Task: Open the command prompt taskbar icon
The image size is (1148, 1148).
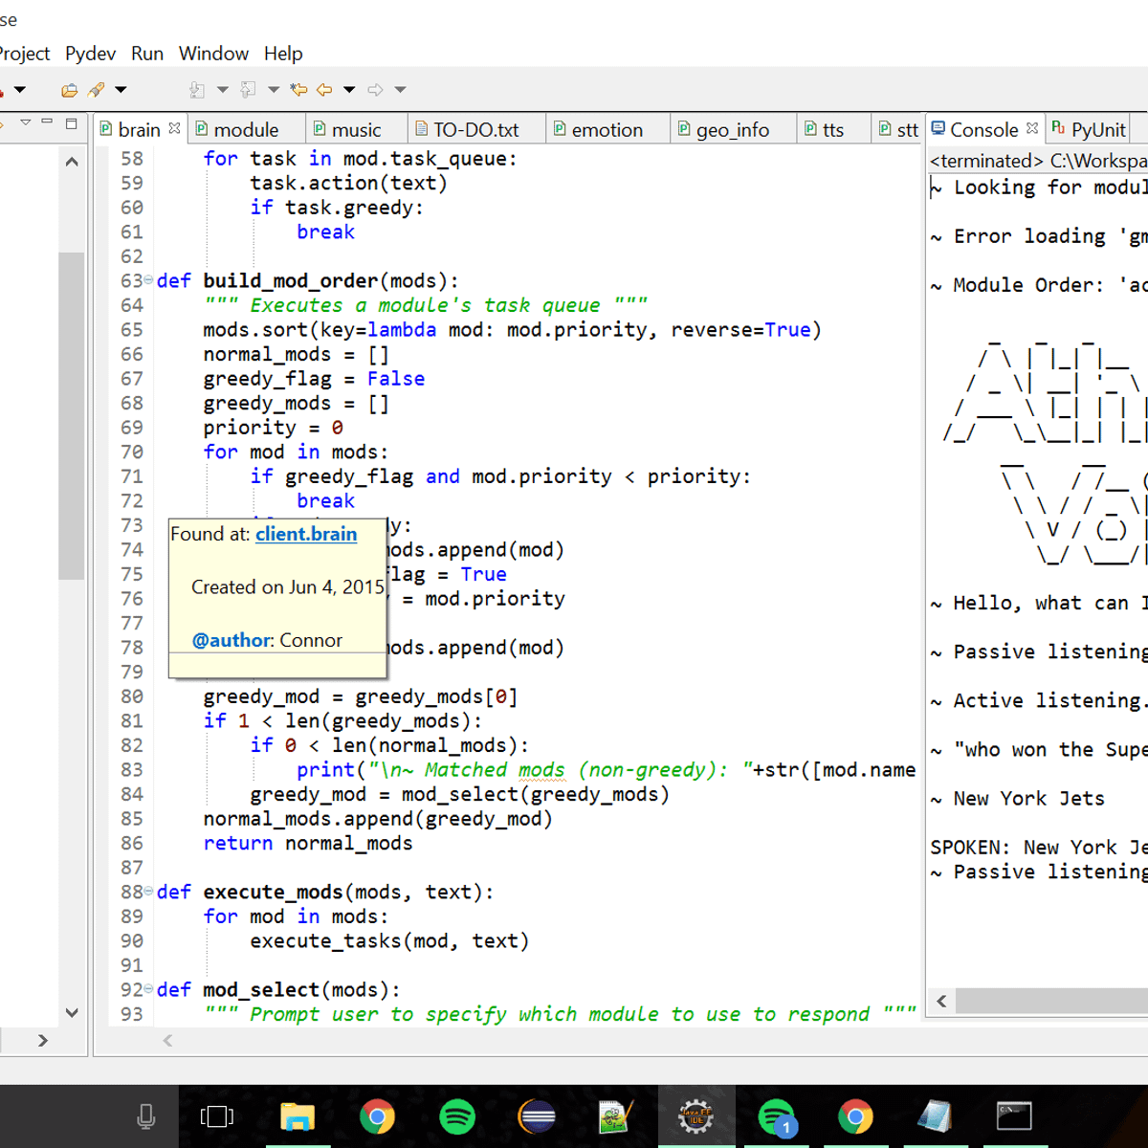Action: [1014, 1116]
